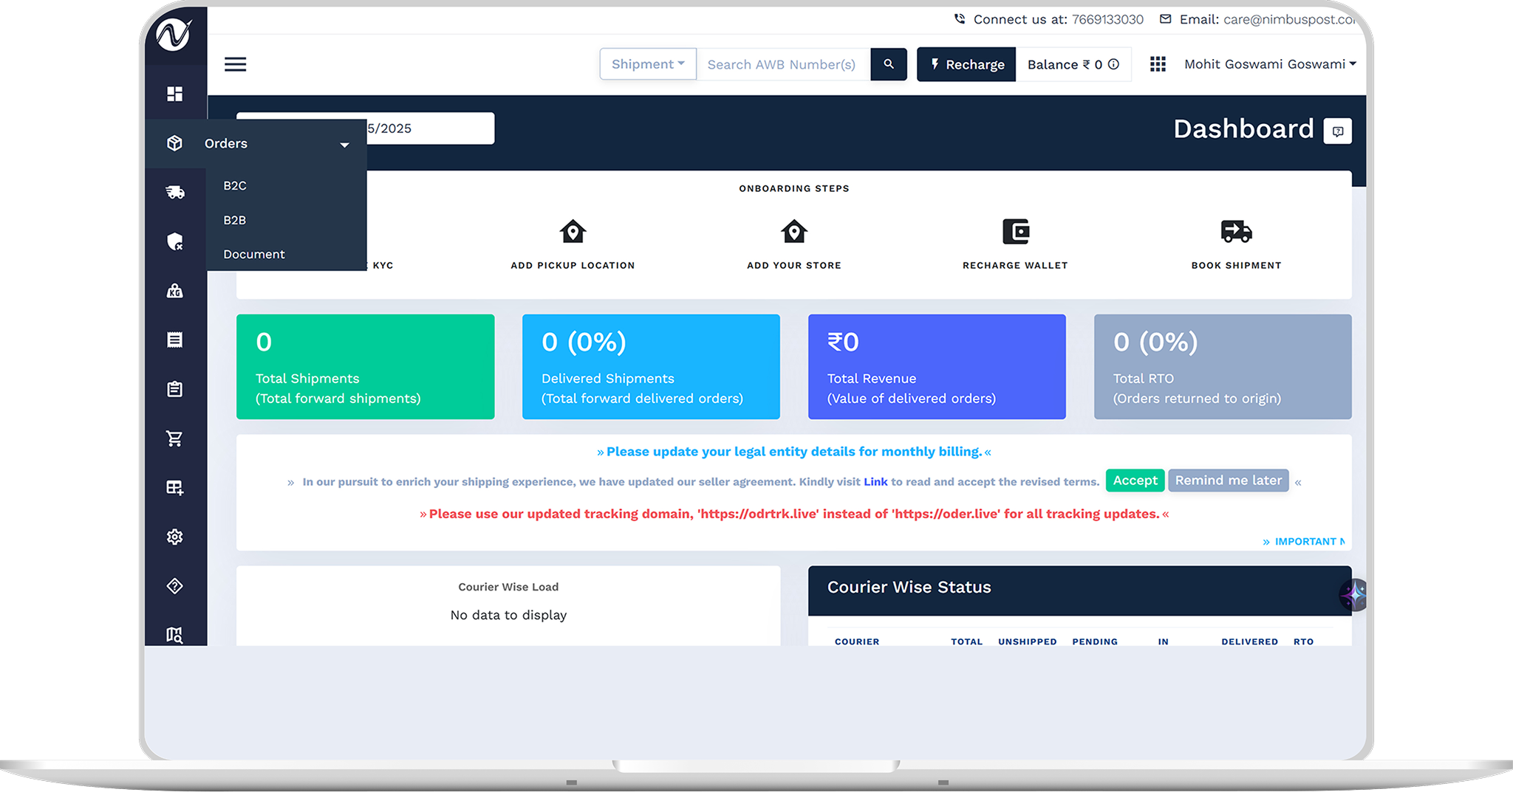Click the balance info circle icon

[1114, 64]
